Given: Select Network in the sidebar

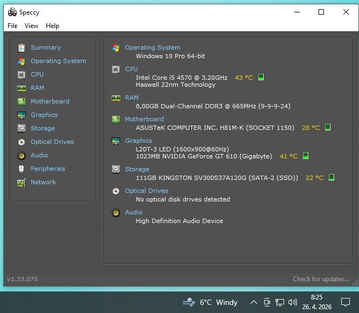Looking at the screenshot, I should pyautogui.click(x=43, y=182).
